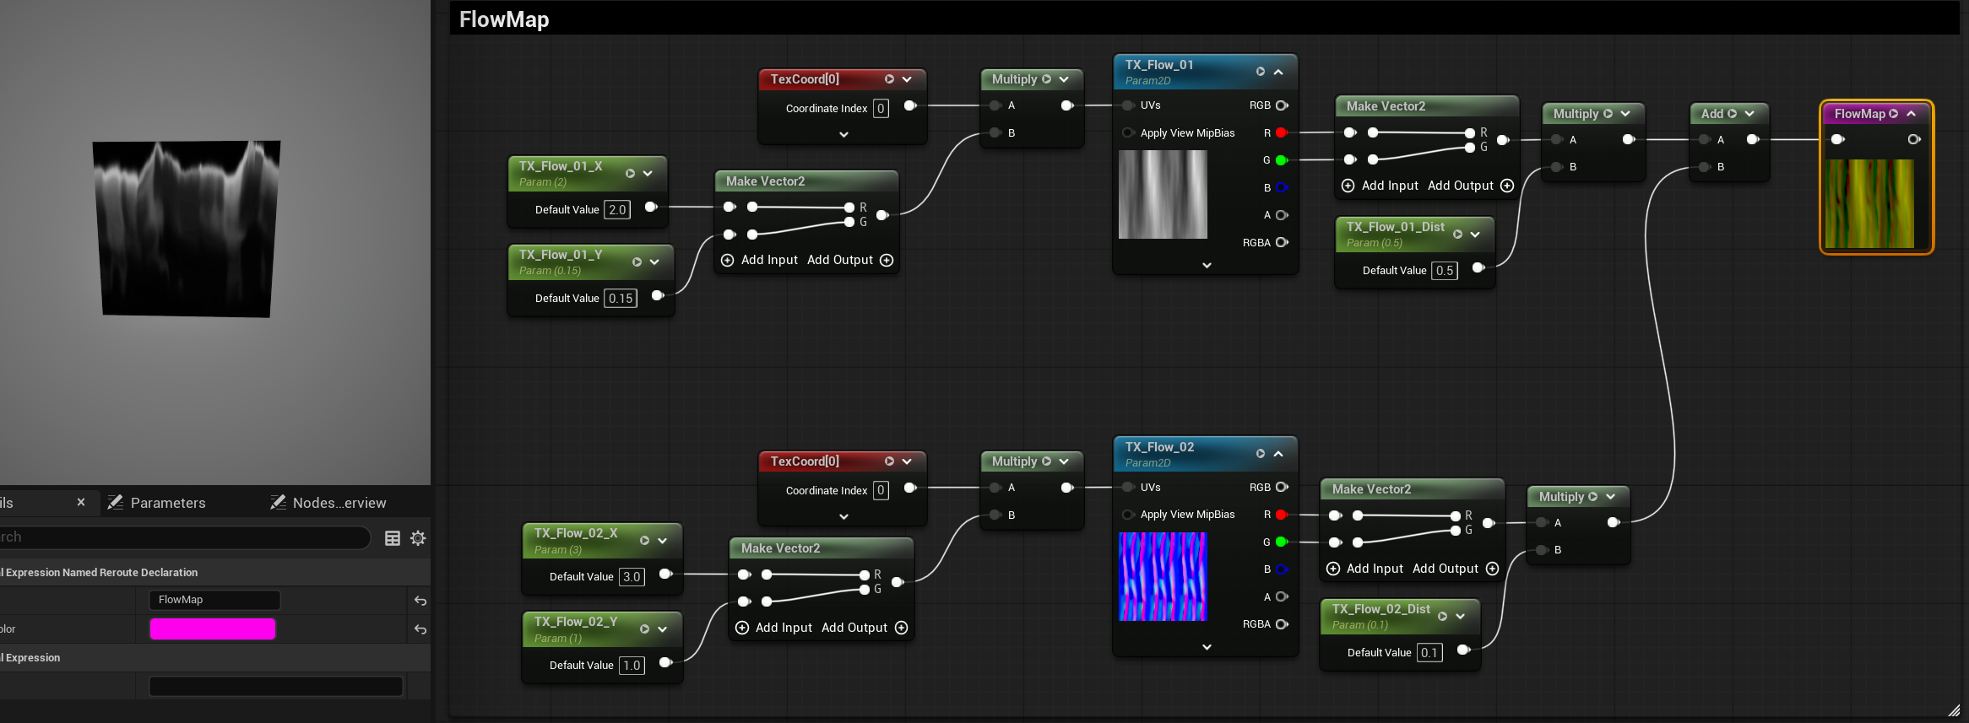Expand advanced pins at bottom of TX_Flow_01 node
This screenshot has width=1969, height=723.
1207,265
